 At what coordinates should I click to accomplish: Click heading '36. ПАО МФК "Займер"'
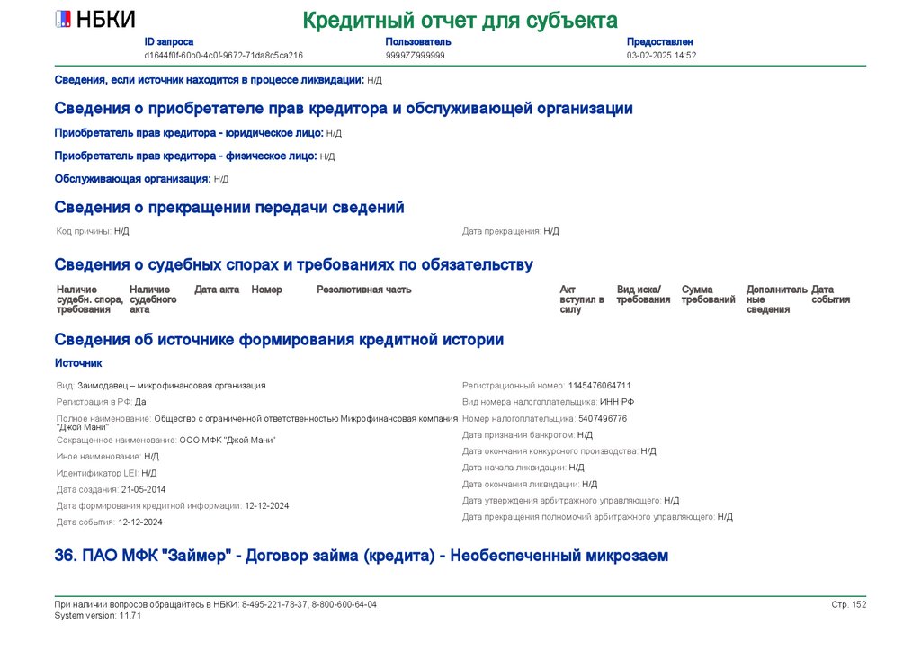click(362, 556)
